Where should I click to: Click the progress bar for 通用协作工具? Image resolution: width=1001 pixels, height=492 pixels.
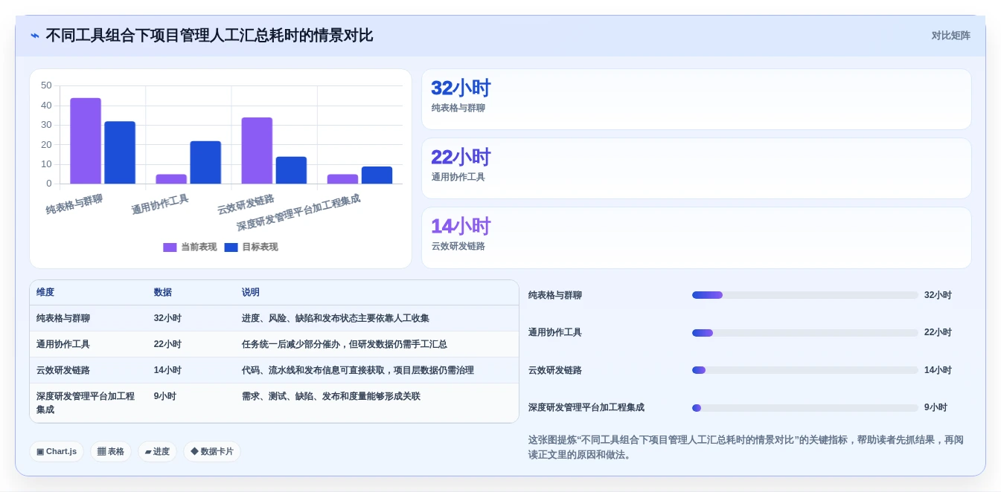point(805,332)
